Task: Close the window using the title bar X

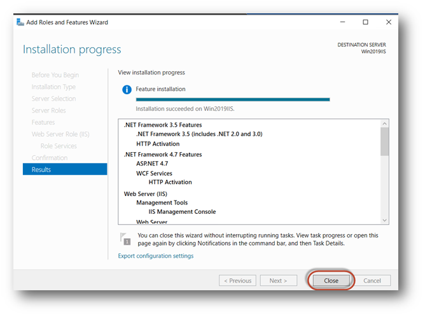Action: [x=389, y=22]
